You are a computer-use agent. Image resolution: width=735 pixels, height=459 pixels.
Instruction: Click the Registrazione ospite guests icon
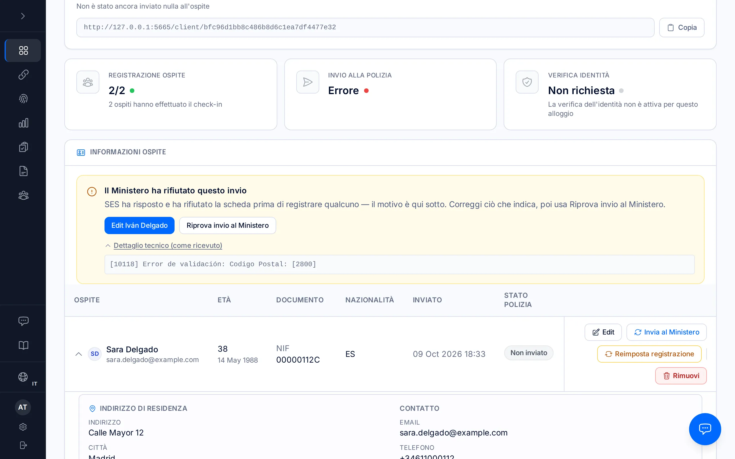[x=88, y=82]
